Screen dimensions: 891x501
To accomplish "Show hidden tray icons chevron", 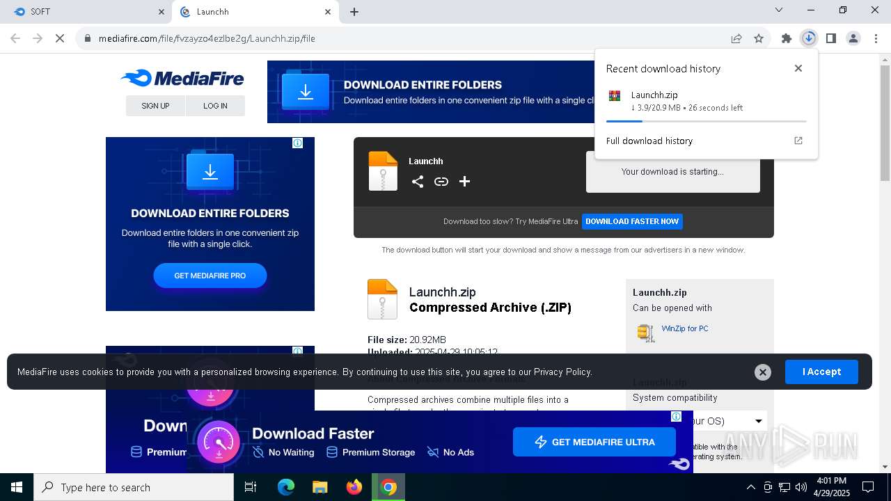I will click(x=750, y=487).
